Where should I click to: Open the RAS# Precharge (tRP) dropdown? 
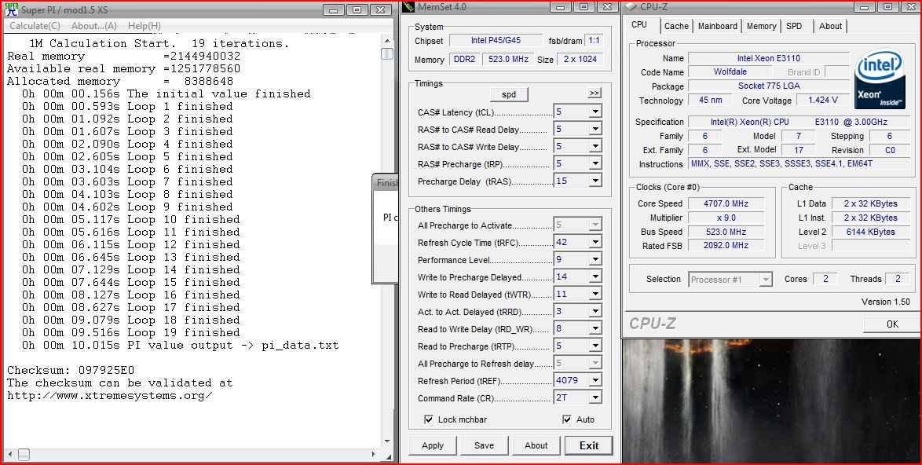[x=595, y=163]
